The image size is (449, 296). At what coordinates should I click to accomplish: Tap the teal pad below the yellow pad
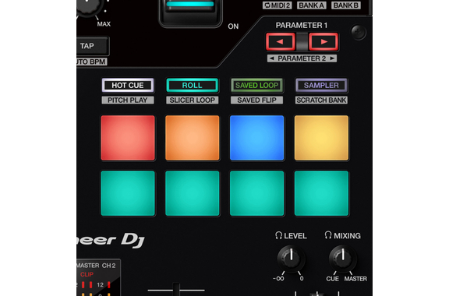(x=321, y=193)
